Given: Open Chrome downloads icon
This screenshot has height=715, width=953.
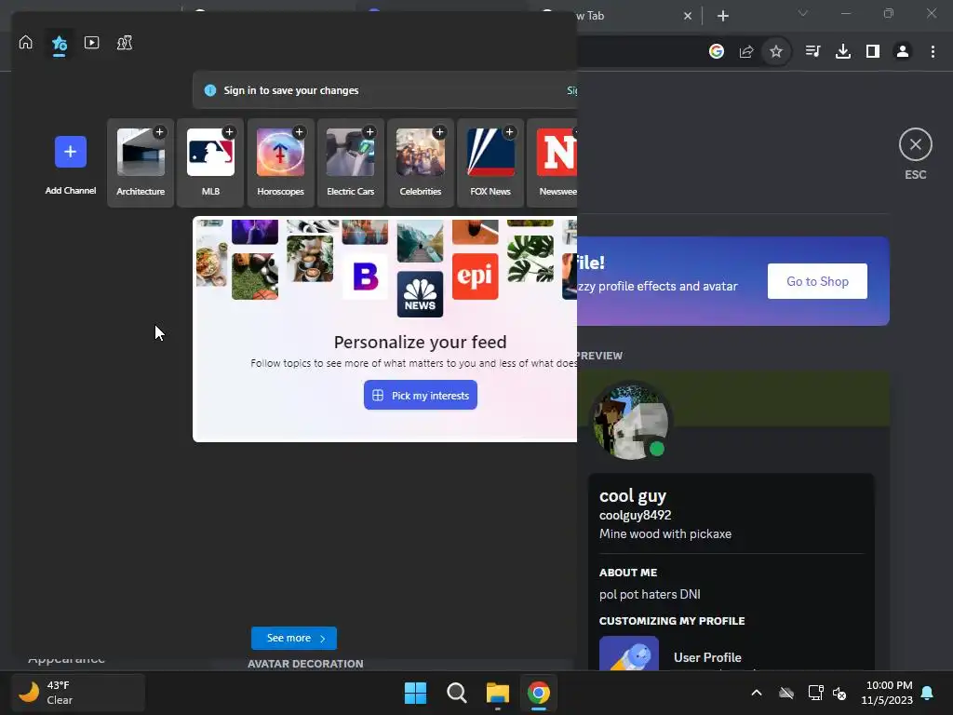Looking at the screenshot, I should [843, 52].
